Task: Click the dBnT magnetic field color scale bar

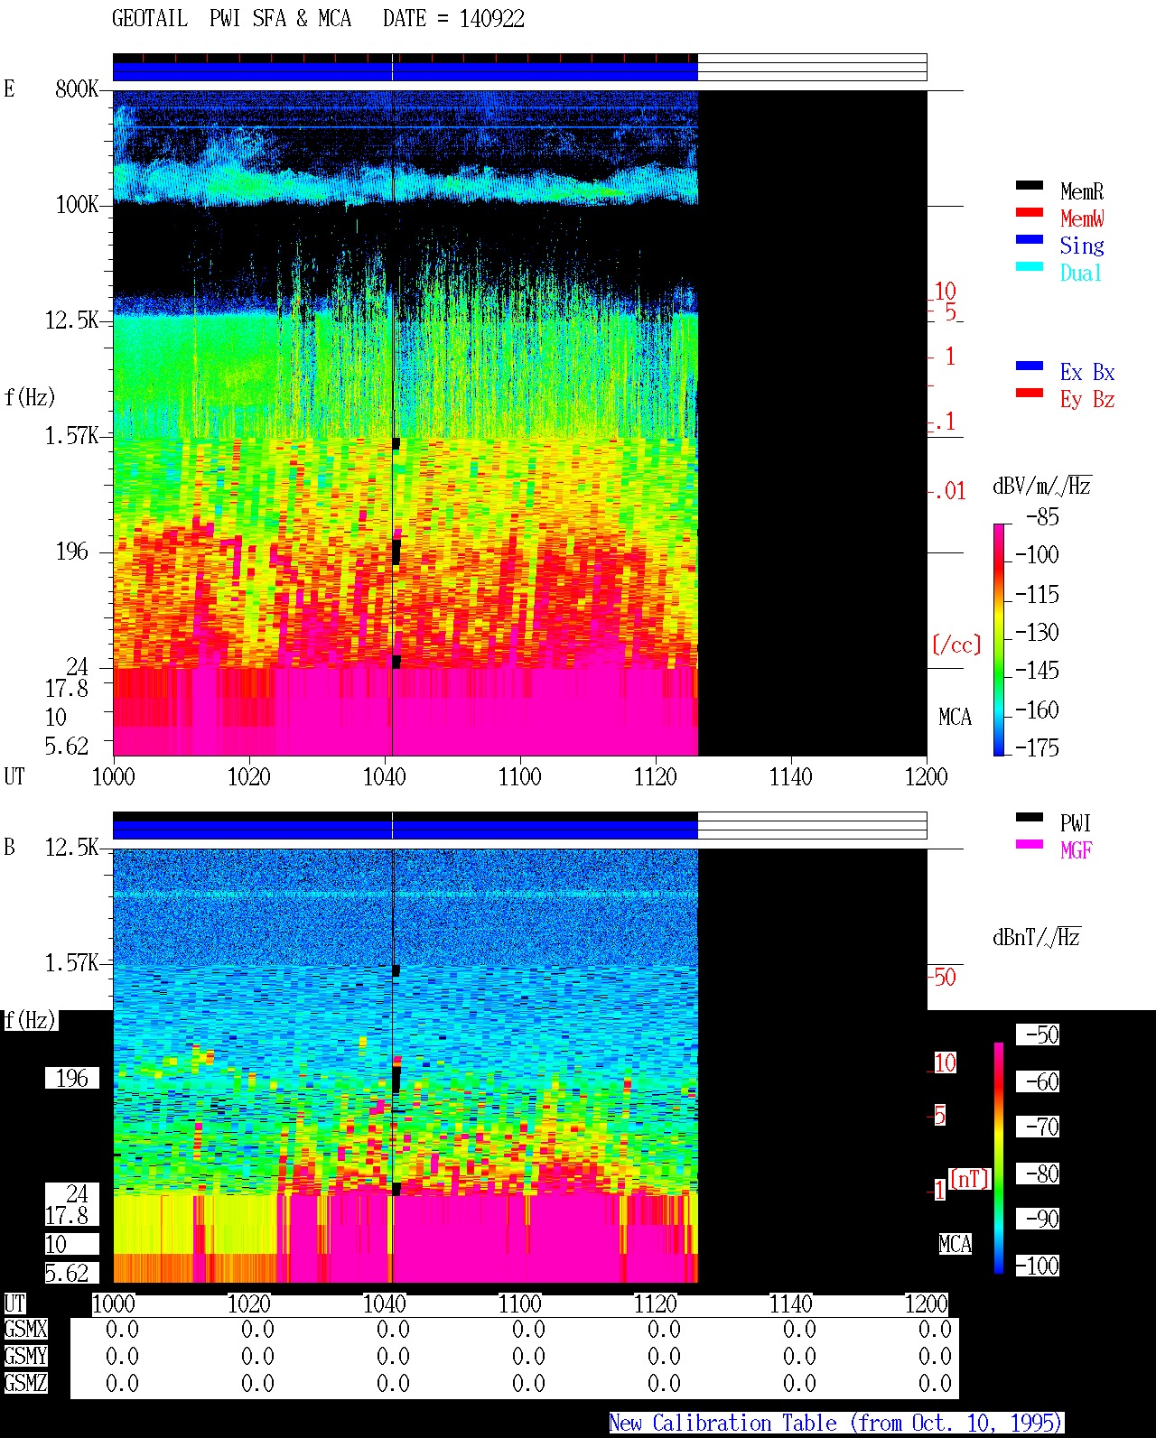Action: coord(999,1158)
